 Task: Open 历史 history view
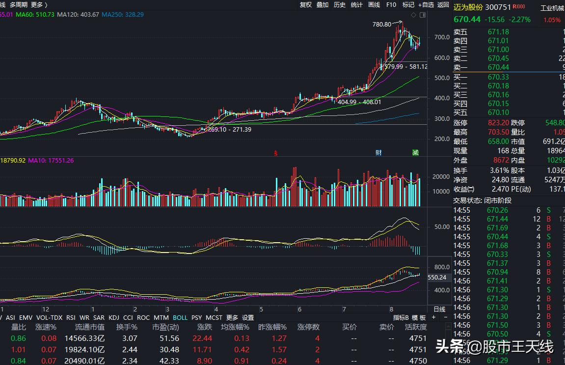coord(339,5)
